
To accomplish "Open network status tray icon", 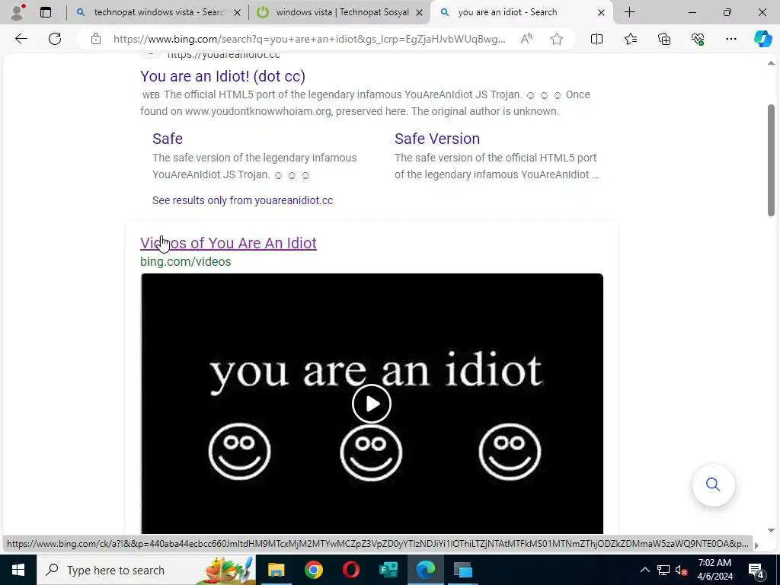I will click(x=663, y=570).
